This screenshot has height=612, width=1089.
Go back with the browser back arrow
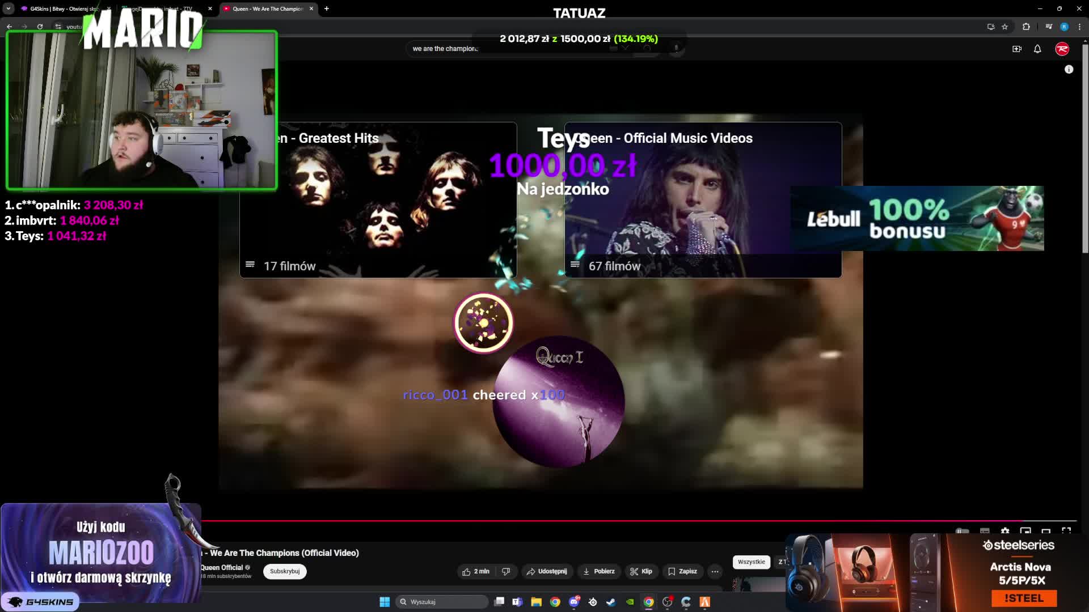[x=9, y=27]
